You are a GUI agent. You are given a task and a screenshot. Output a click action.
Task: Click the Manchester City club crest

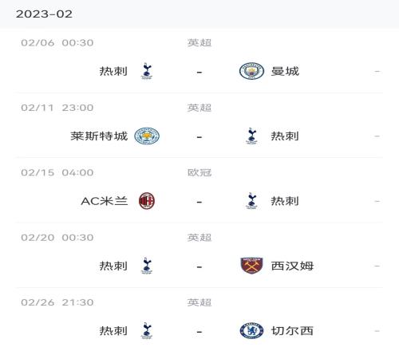click(251, 71)
